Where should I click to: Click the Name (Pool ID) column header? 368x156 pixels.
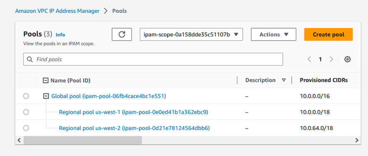[x=71, y=80]
